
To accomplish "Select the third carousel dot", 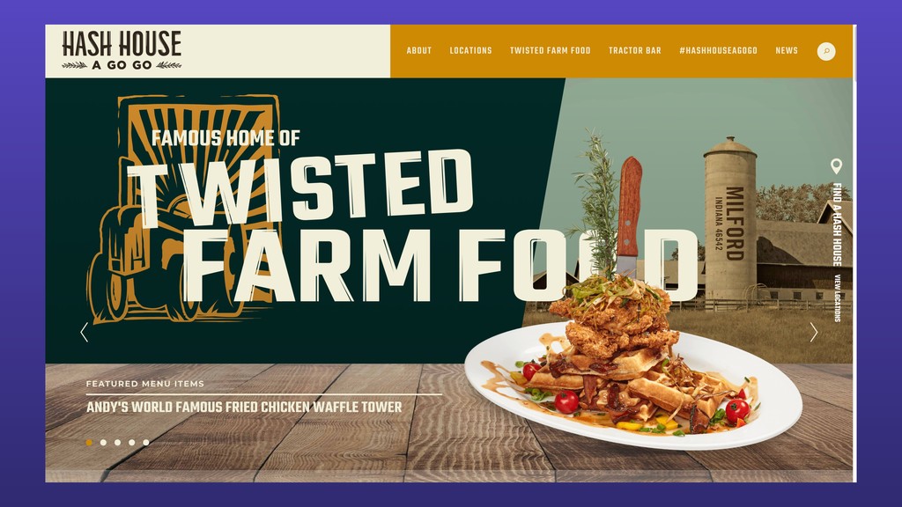I will (117, 442).
